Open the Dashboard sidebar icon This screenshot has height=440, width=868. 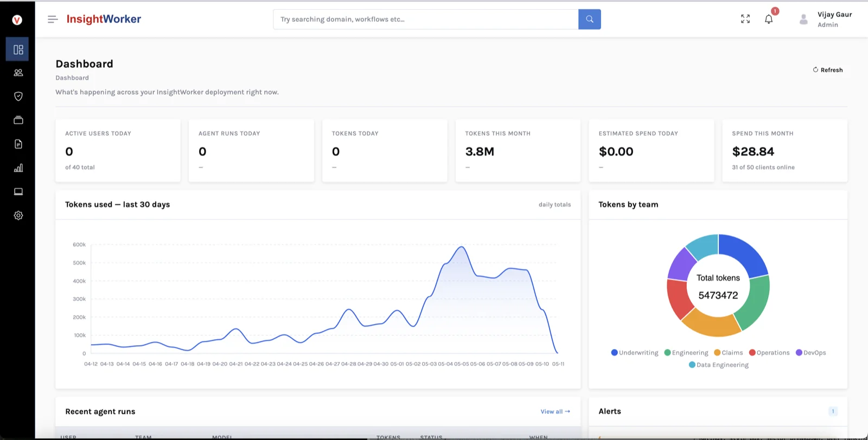coord(18,49)
